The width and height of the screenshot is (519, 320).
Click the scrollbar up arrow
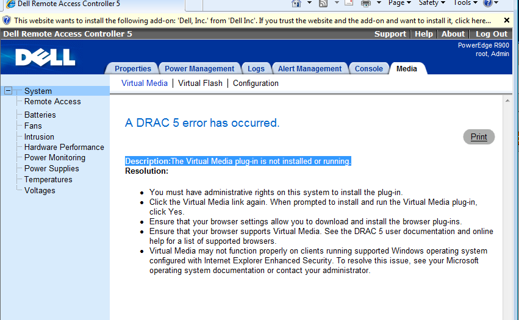[x=507, y=101]
